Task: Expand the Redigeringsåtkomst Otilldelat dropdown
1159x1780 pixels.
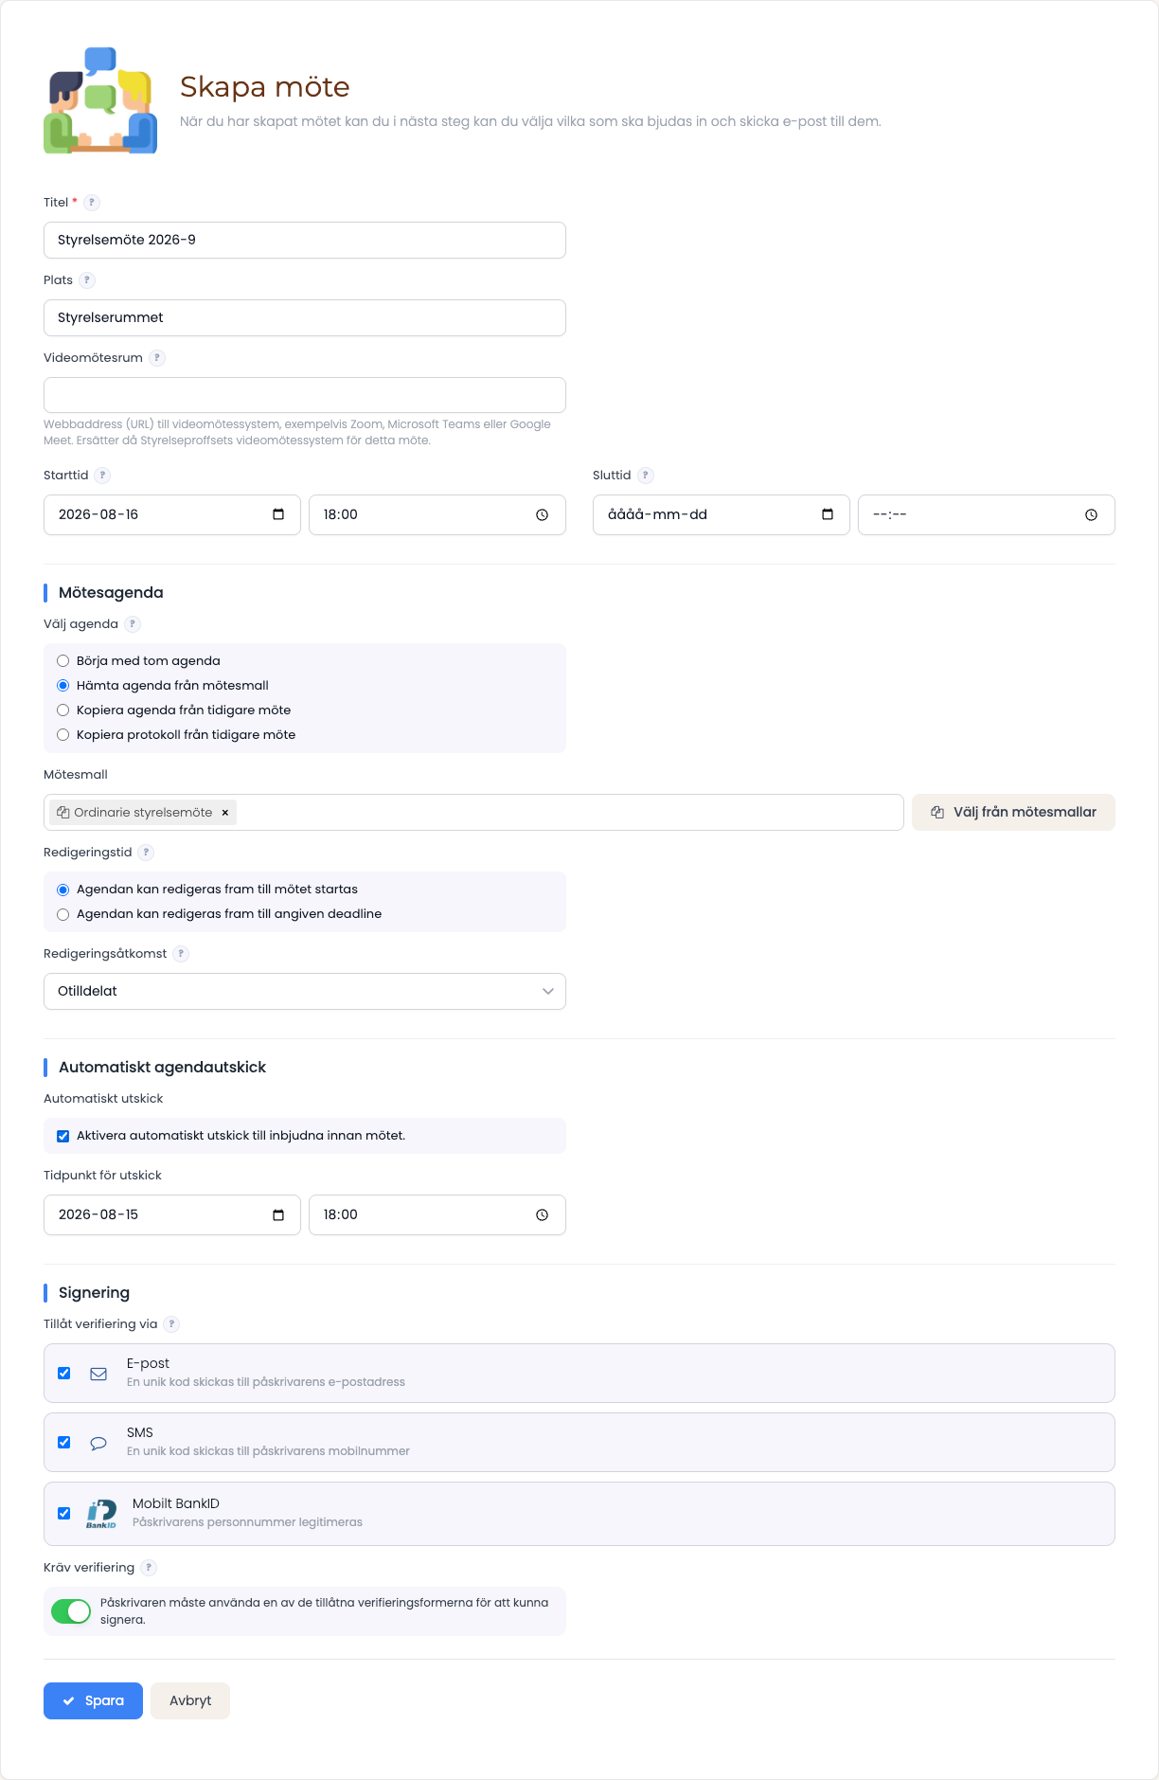Action: (305, 991)
